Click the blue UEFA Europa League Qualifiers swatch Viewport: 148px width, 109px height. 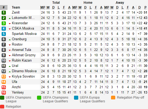(x=76, y=98)
